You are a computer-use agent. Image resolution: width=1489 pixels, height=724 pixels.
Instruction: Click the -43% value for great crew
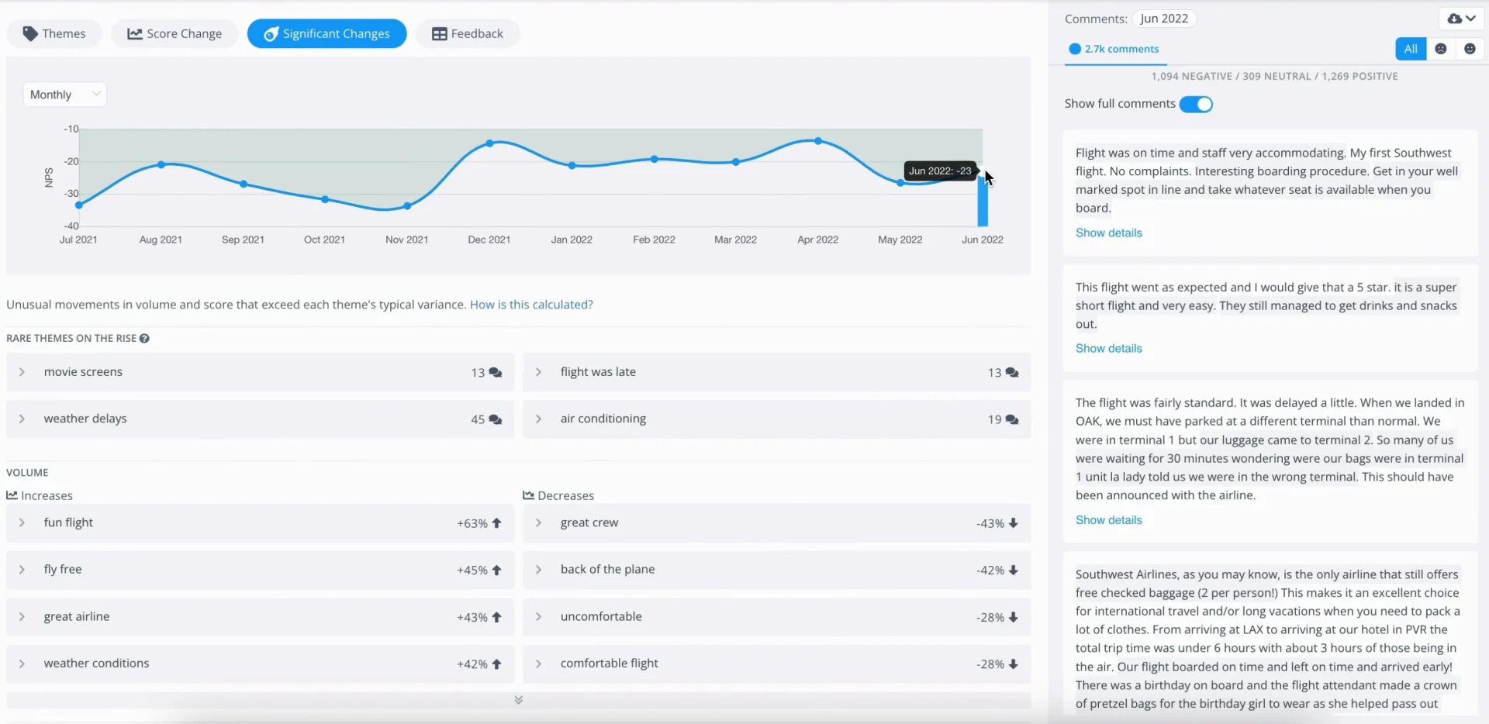click(990, 523)
